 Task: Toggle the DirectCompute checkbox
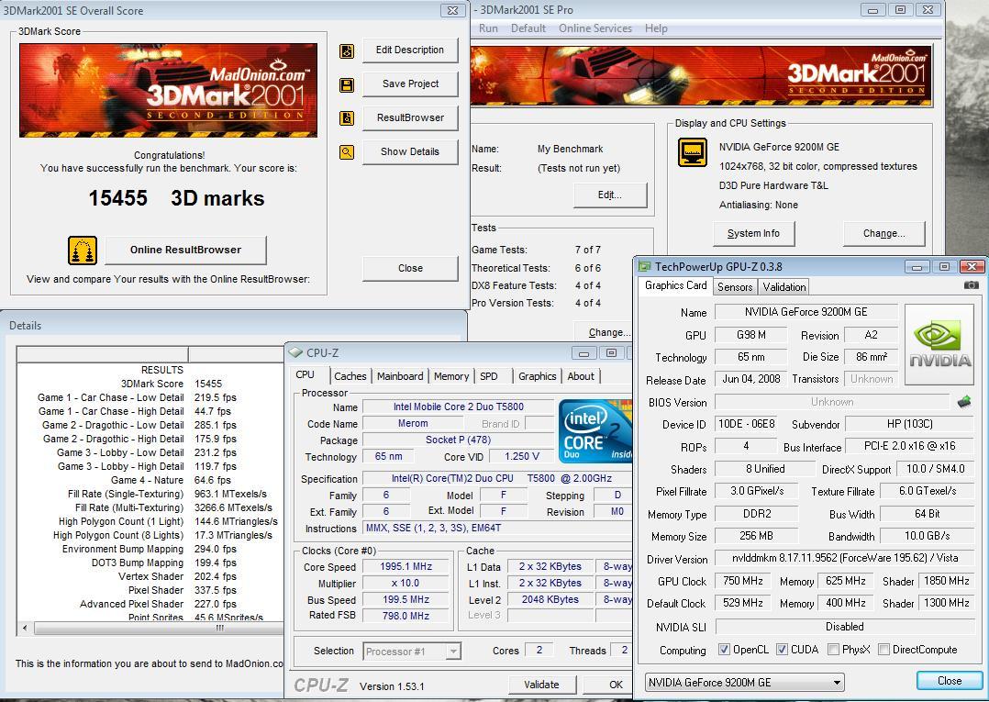(x=883, y=649)
